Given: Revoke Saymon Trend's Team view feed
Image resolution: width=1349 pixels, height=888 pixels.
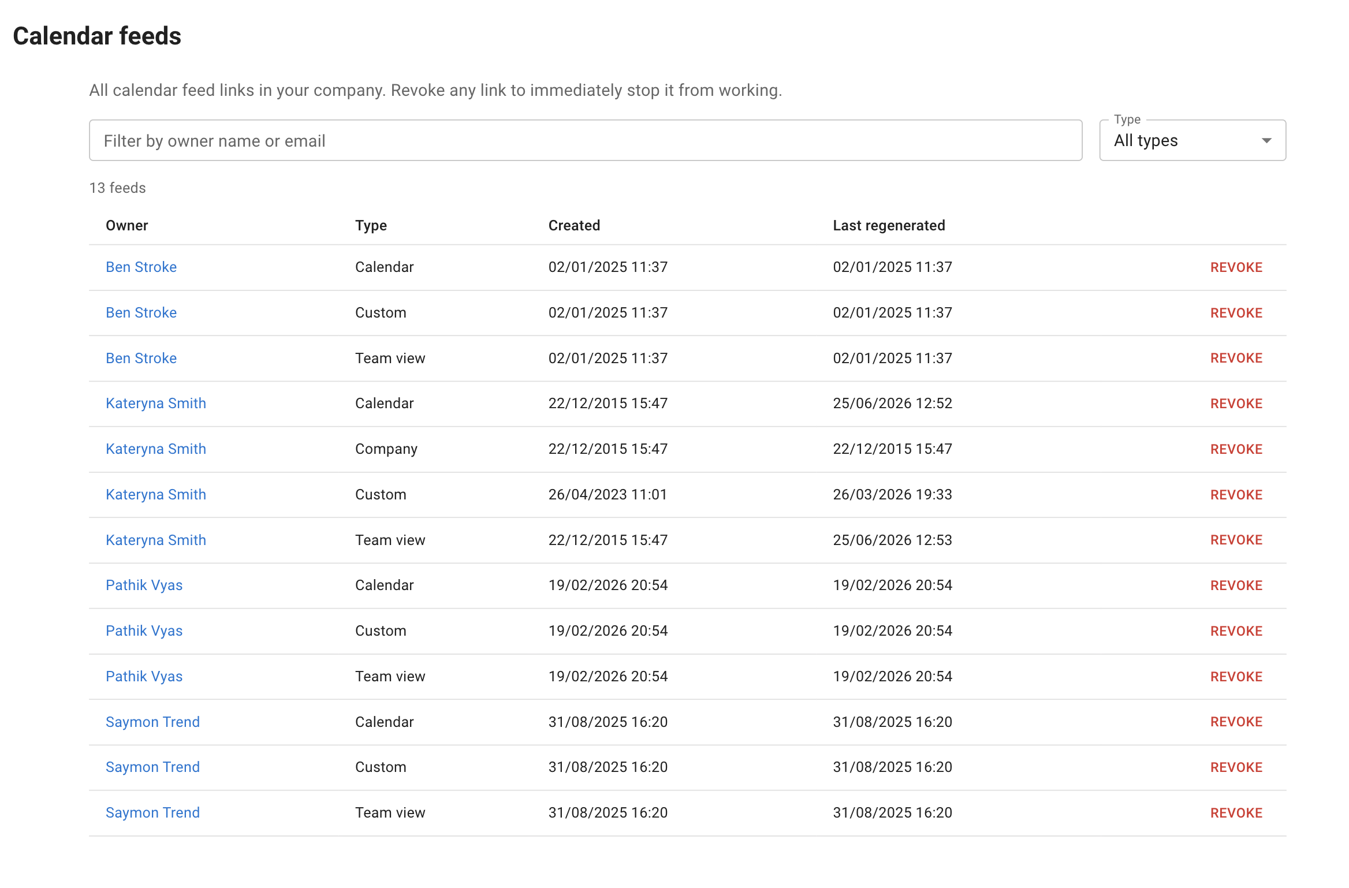Looking at the screenshot, I should [x=1236, y=813].
